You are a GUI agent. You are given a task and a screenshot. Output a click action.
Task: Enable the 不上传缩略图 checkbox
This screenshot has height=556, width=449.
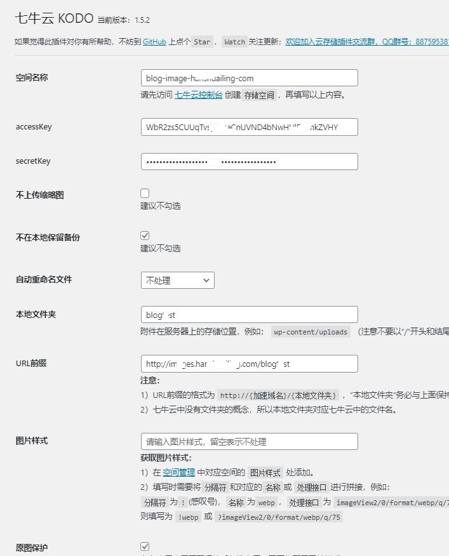(145, 193)
